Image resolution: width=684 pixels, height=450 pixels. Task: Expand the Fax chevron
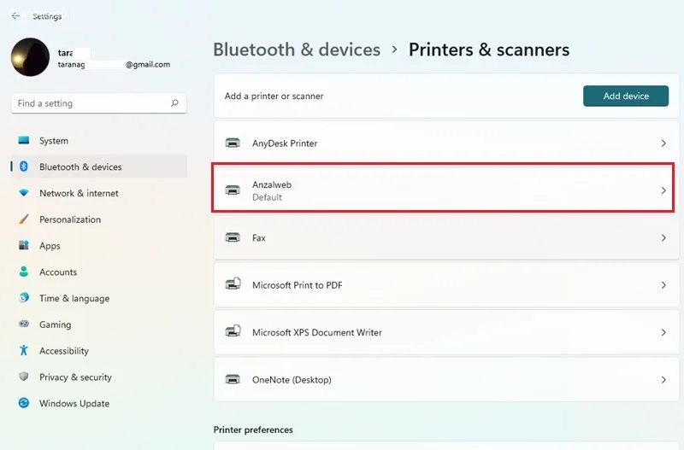point(663,238)
